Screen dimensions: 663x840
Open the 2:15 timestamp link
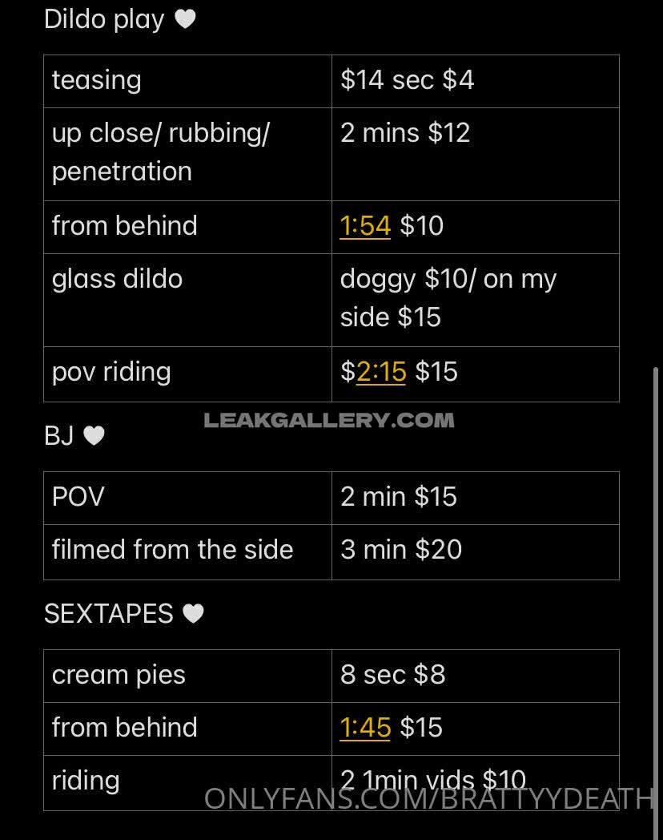381,372
